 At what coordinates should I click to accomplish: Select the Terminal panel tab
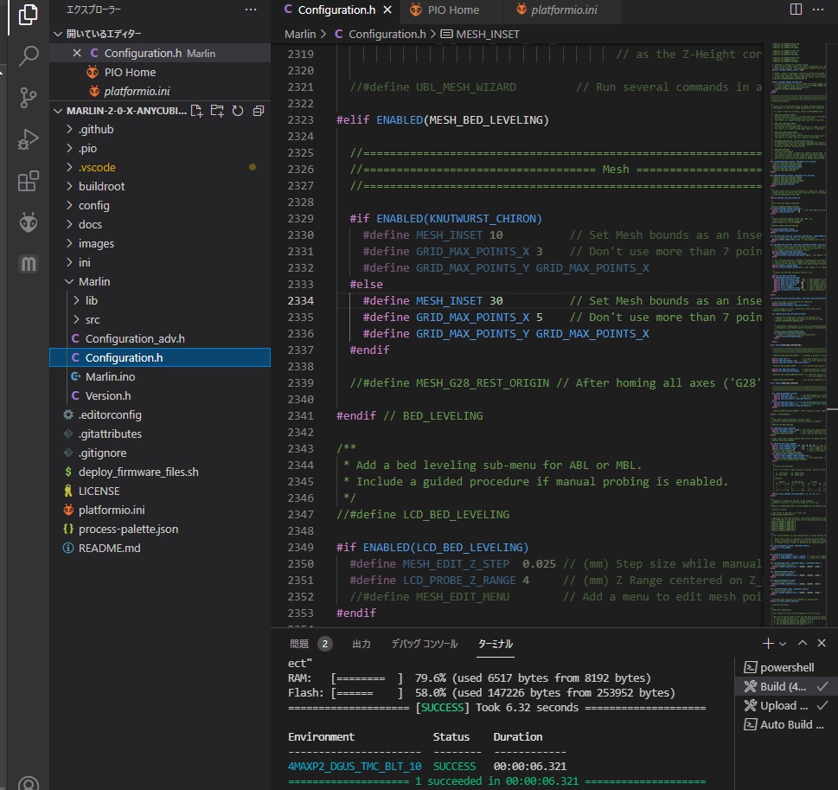[496, 644]
